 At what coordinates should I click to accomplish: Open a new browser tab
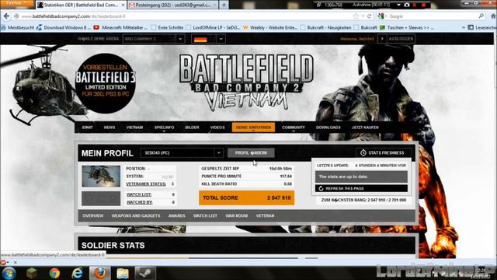[x=224, y=5]
